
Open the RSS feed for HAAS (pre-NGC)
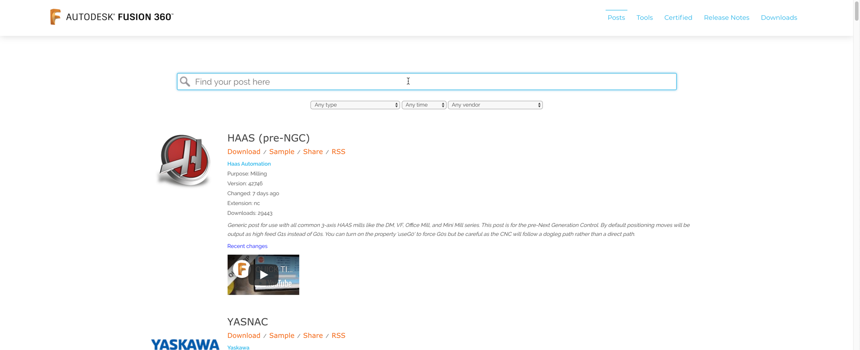pyautogui.click(x=339, y=152)
